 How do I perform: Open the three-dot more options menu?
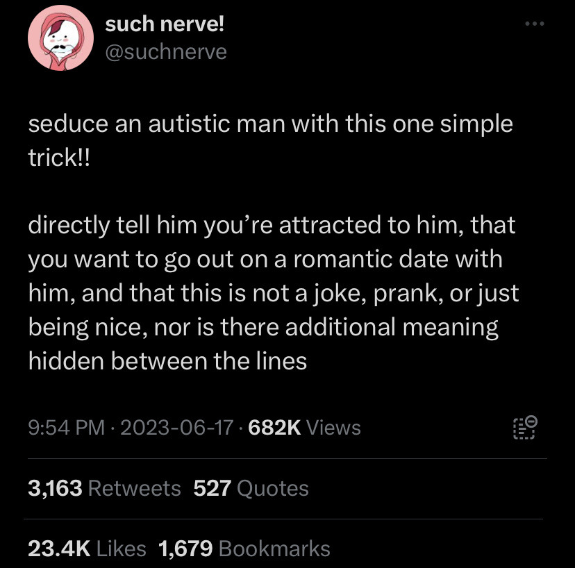tap(534, 24)
